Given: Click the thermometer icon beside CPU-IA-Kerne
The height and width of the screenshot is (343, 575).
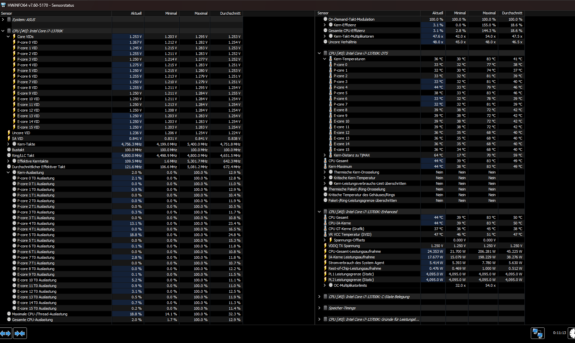Looking at the screenshot, I should (x=325, y=223).
